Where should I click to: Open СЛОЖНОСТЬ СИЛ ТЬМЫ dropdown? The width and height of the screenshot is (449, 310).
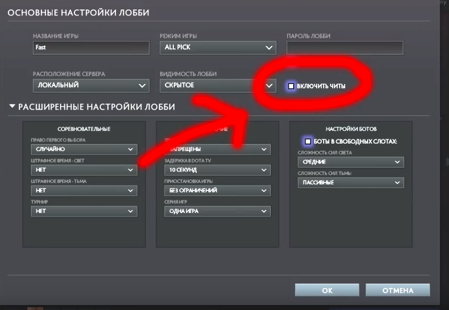351,182
